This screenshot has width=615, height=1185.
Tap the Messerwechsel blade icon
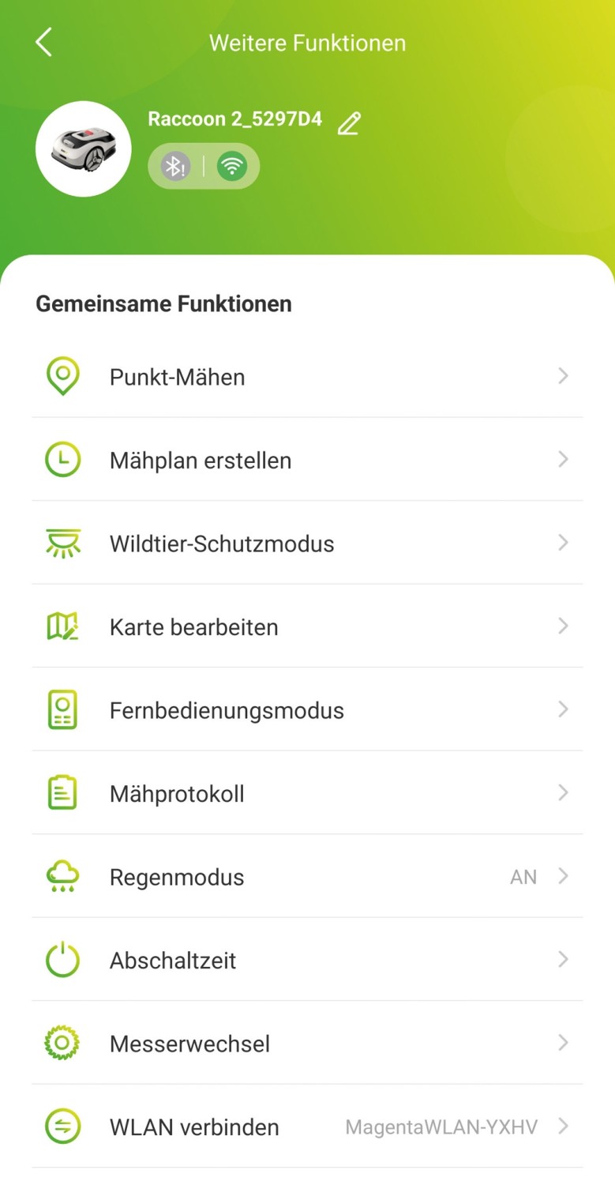tap(63, 1043)
